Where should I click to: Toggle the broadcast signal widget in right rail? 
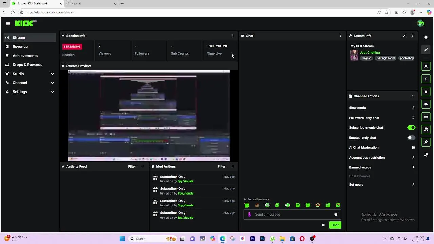pos(426,117)
